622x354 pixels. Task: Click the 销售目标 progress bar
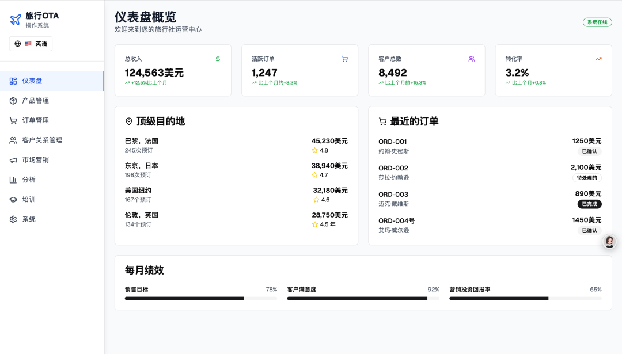200,298
